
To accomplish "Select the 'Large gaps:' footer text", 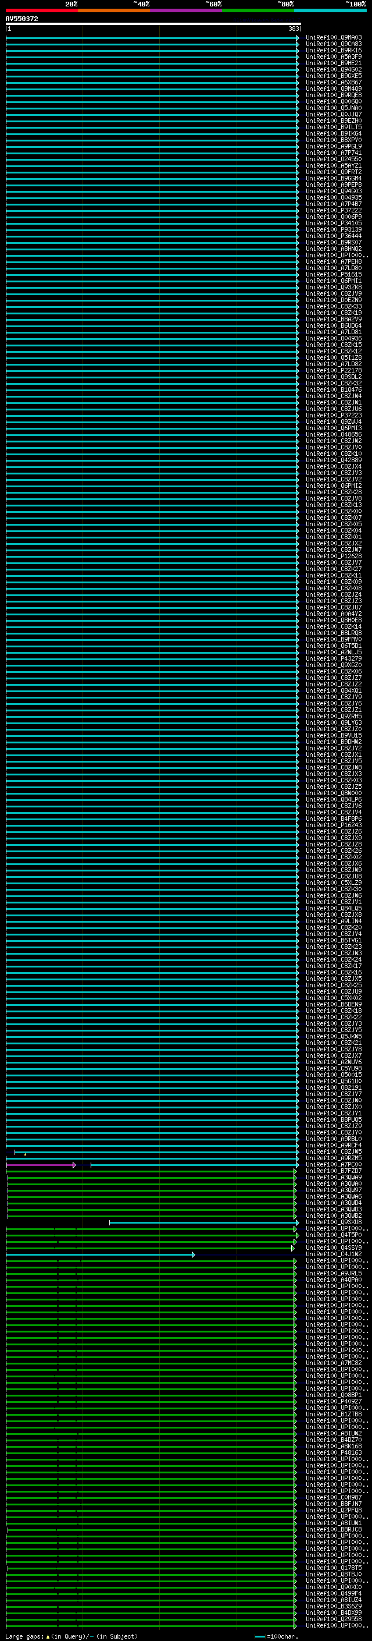I will tap(24, 1636).
